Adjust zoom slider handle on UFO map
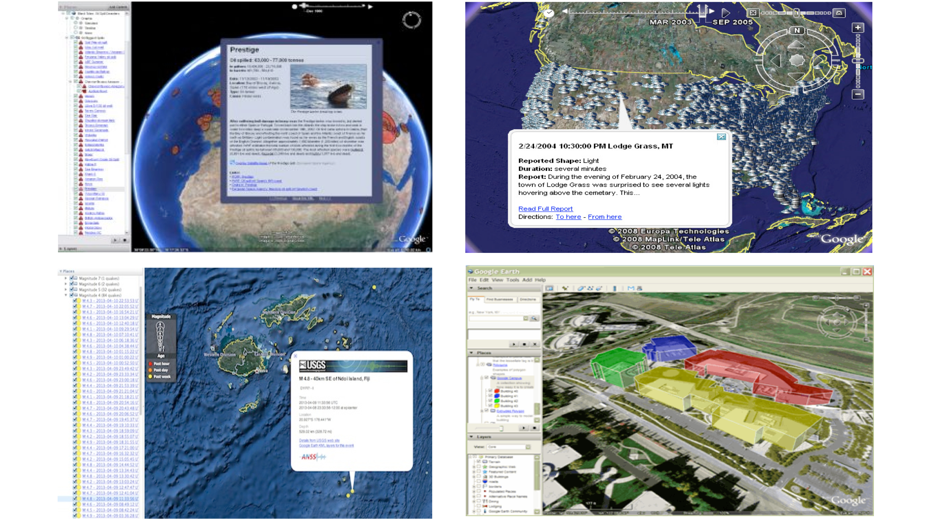This screenshot has height=519, width=931. tap(858, 61)
